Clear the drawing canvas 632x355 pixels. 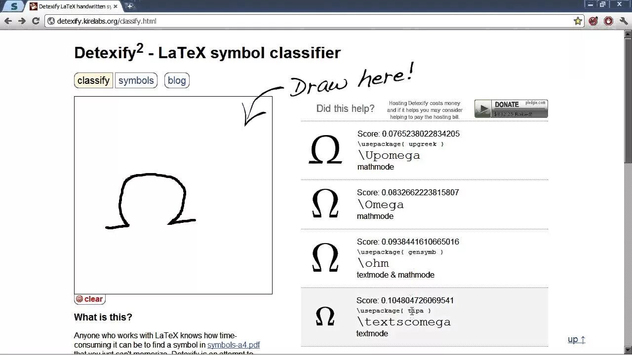(89, 299)
